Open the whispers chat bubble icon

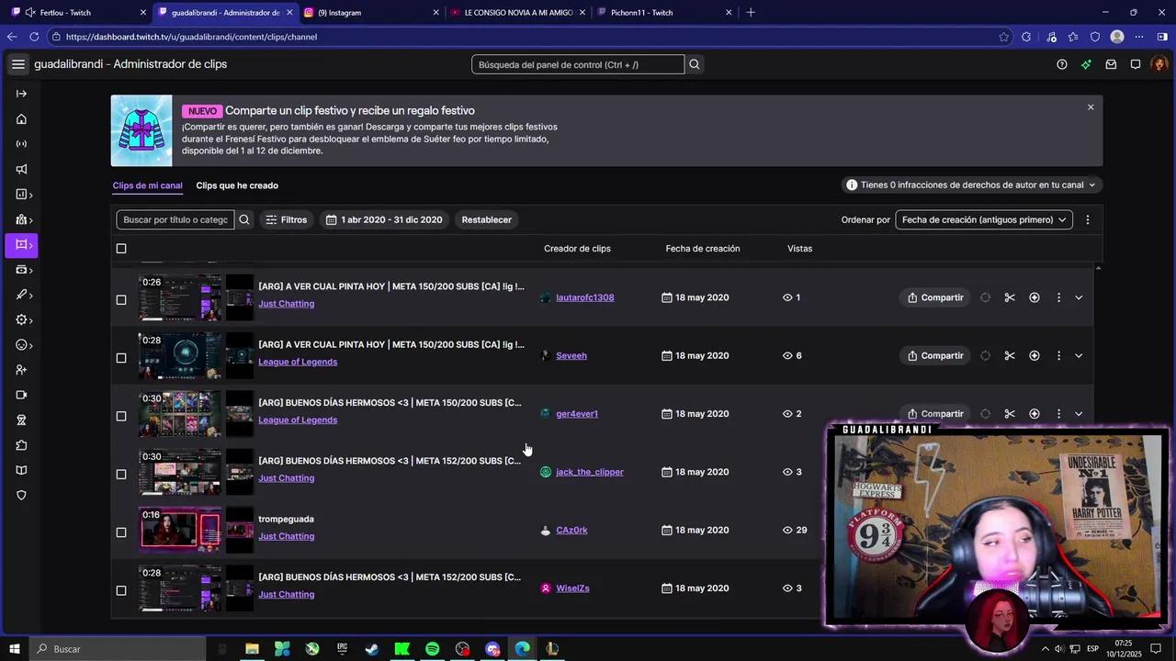[x=1136, y=64]
